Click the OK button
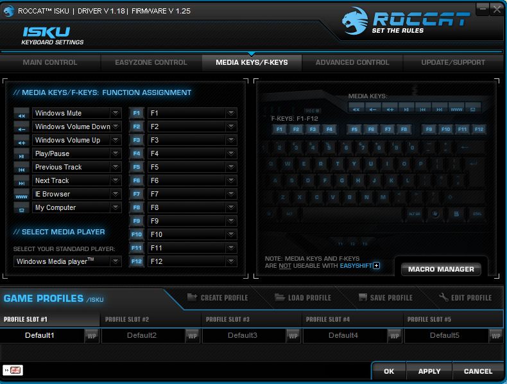 pos(389,371)
